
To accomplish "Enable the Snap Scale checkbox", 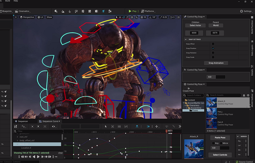I will click(213, 57).
